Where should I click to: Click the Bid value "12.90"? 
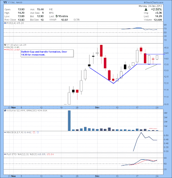(x=40, y=16)
